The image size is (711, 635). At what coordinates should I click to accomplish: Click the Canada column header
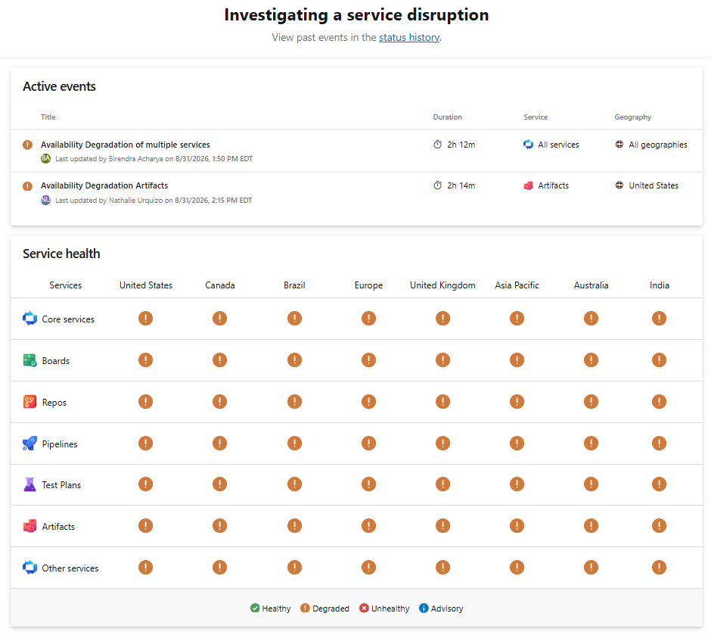coord(220,285)
